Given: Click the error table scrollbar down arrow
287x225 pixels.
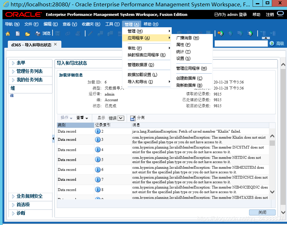Looking at the screenshot, I should (x=272, y=192).
